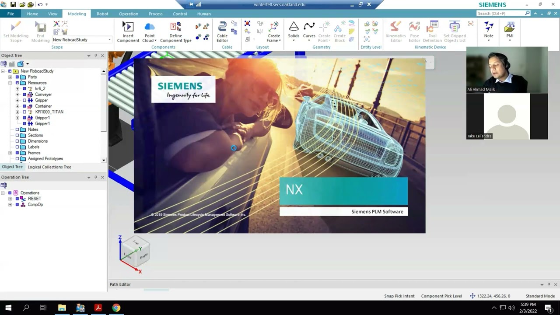Viewport: 560px width, 315px height.
Task: Toggle visibility checkbox for Parts folder
Action: pyautogui.click(x=17, y=77)
